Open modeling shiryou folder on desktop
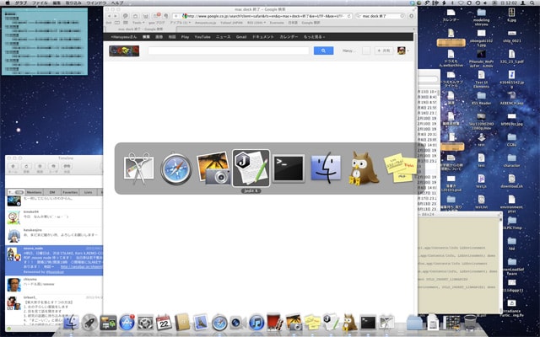The image size is (540, 337). coord(481,15)
